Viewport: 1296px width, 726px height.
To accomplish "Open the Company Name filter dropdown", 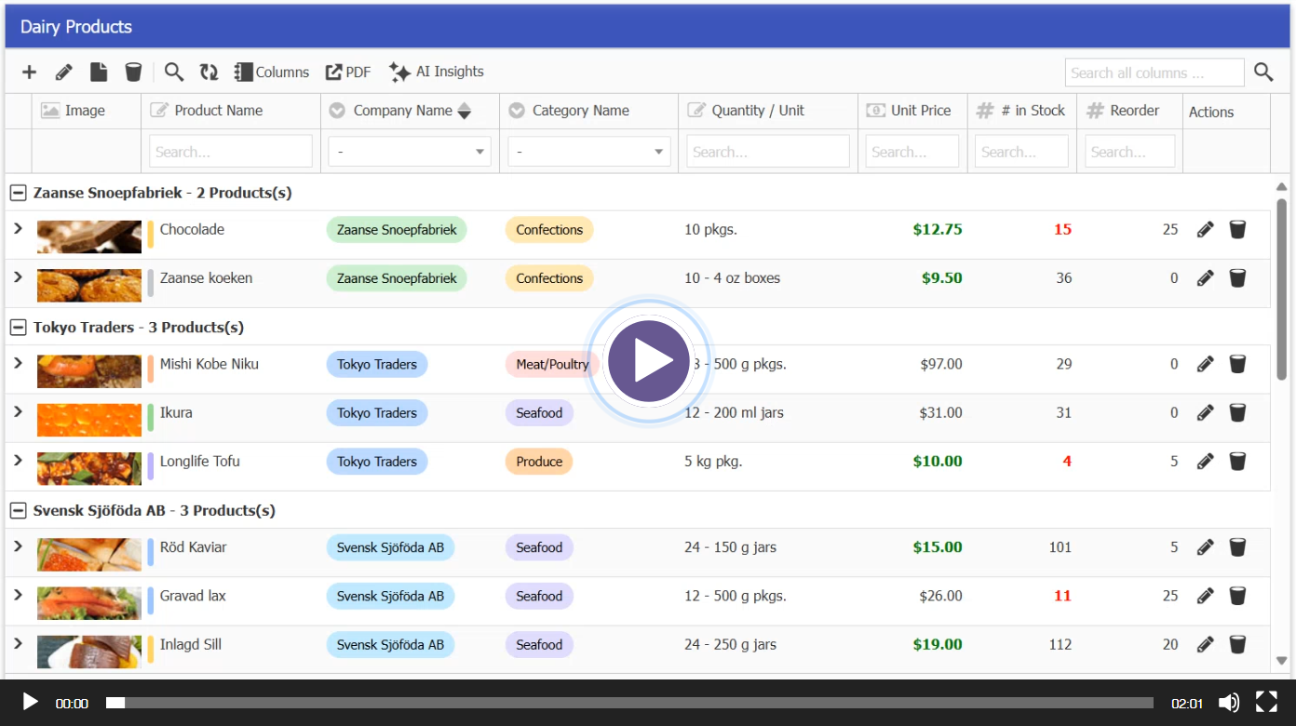I will [x=410, y=152].
